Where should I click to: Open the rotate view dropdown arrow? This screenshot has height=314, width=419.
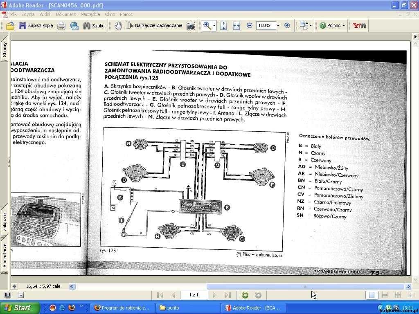311,26
